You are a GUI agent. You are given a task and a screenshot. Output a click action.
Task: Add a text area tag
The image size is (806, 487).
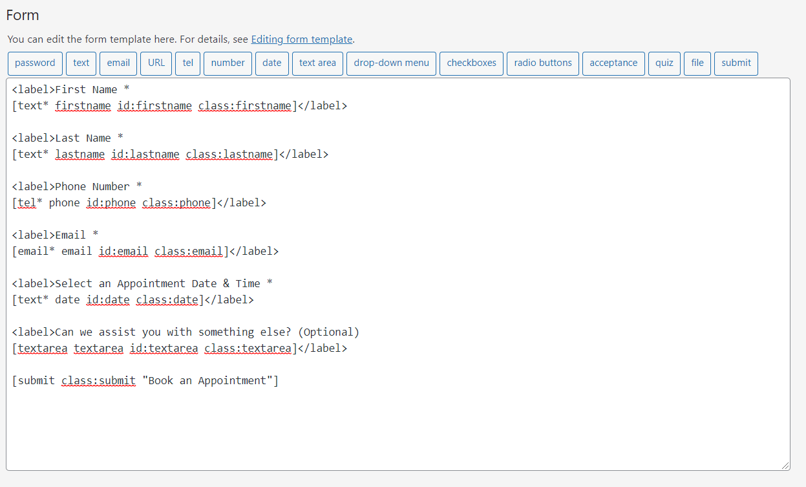317,63
